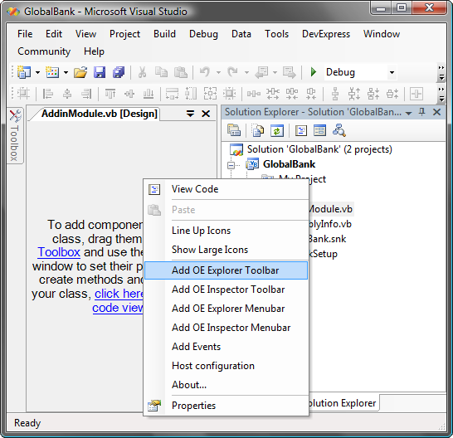Click the Align Tops layout icon
Viewport: 453px width, 438px height.
(110, 94)
